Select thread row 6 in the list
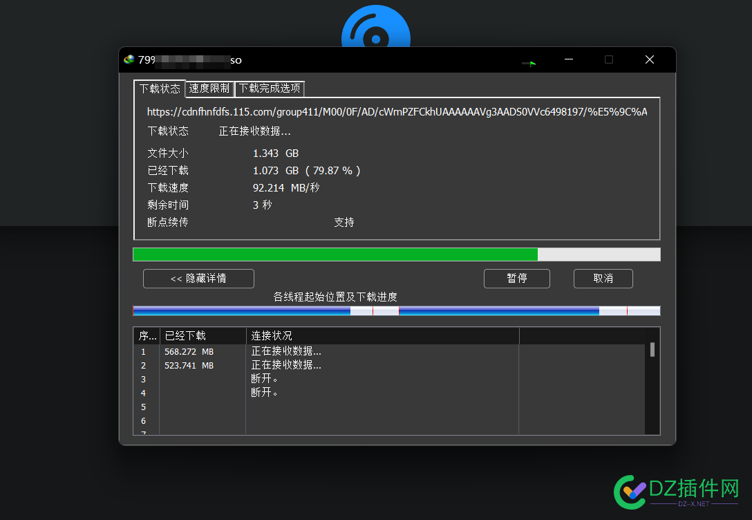 pyautogui.click(x=389, y=420)
